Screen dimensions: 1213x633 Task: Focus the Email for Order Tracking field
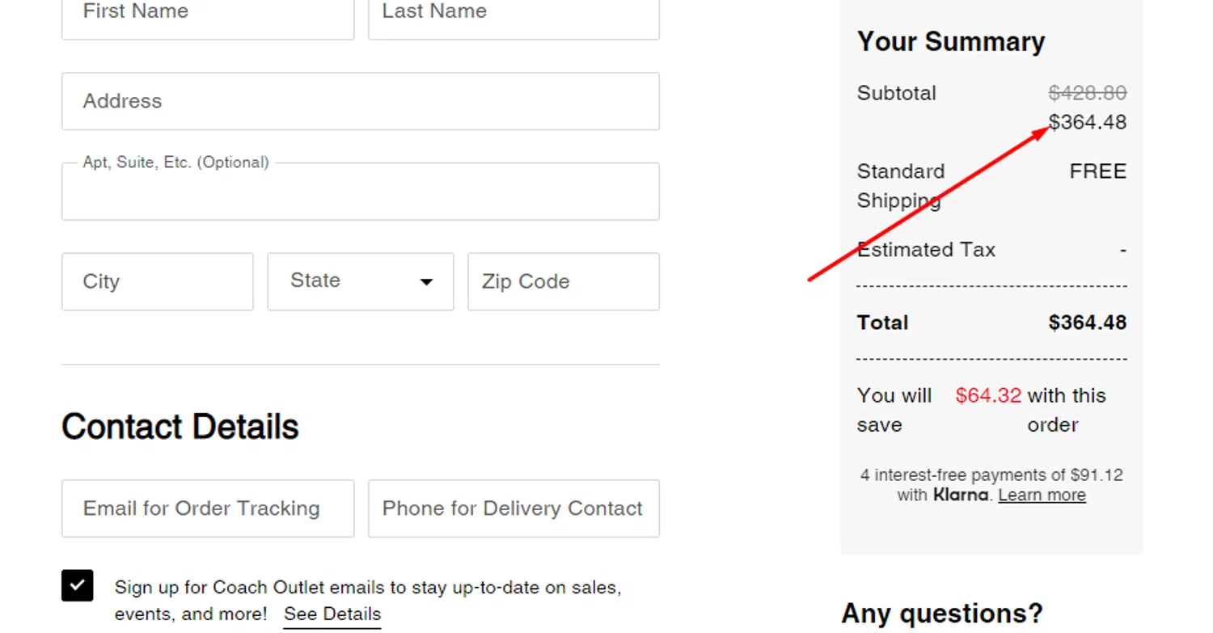coord(207,509)
